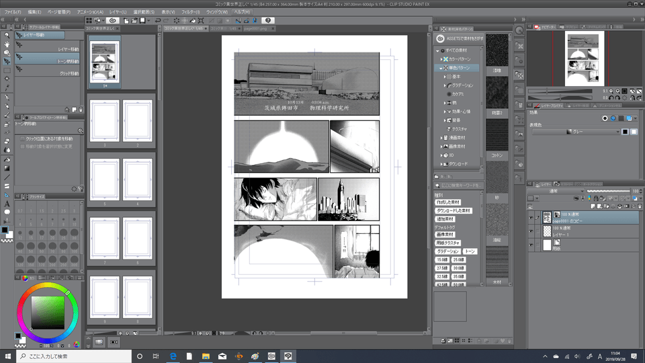645x363 pixels.
Task: Click the help question mark icon
Action: click(x=268, y=20)
